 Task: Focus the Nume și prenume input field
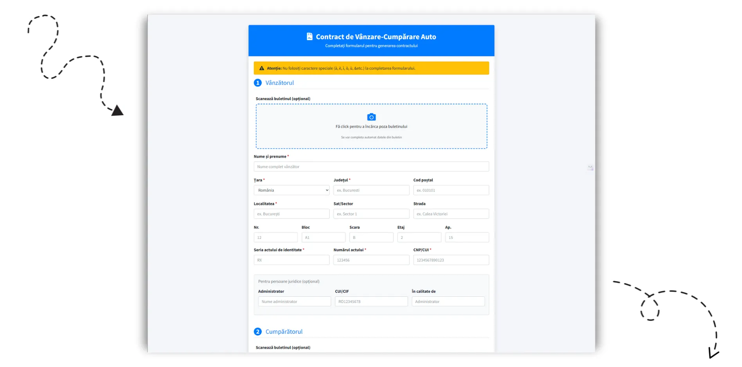click(371, 167)
